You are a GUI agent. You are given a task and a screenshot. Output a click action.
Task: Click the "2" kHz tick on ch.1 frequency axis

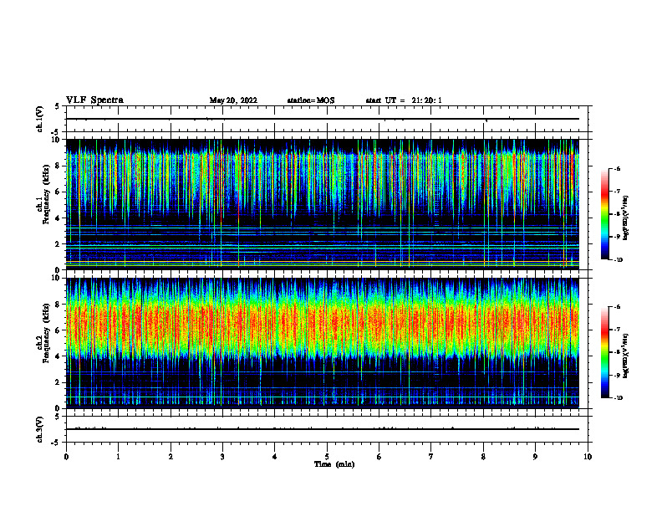point(59,244)
